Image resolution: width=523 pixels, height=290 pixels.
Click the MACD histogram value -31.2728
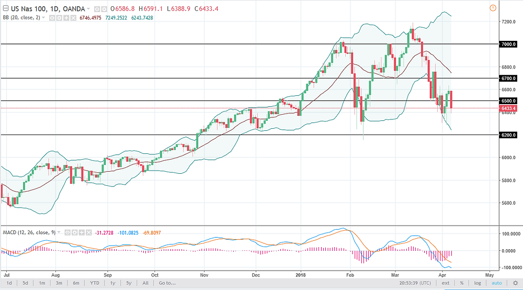pyautogui.click(x=104, y=232)
